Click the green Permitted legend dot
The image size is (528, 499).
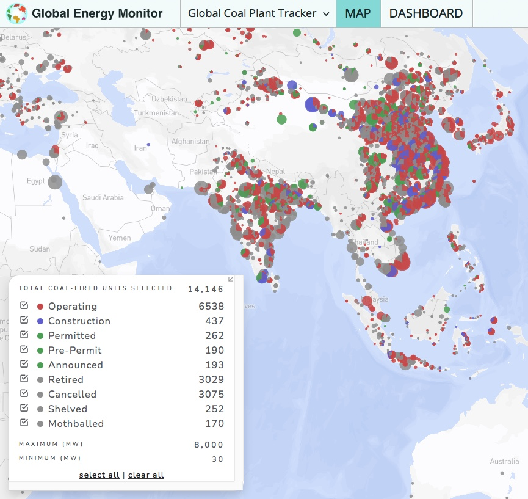coord(40,336)
